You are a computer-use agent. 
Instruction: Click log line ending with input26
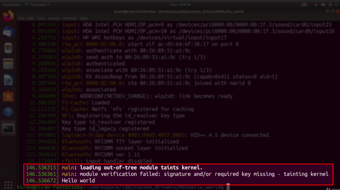[x=198, y=31]
